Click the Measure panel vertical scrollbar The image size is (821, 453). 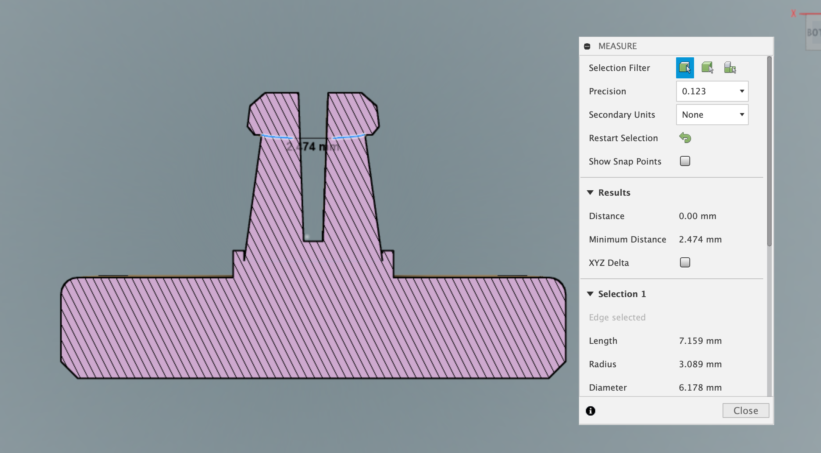(769, 151)
